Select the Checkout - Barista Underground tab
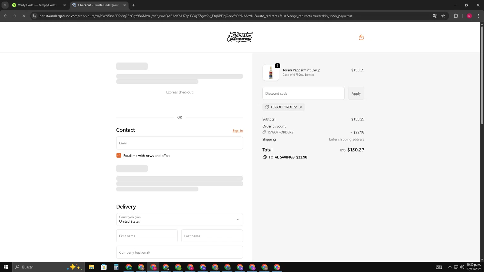484x272 pixels. pyautogui.click(x=99, y=5)
